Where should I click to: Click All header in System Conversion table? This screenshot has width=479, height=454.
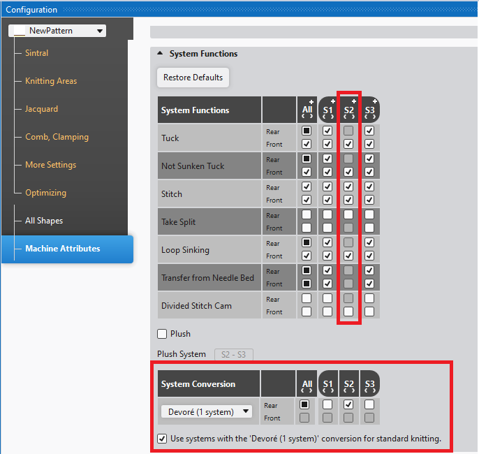coord(307,384)
